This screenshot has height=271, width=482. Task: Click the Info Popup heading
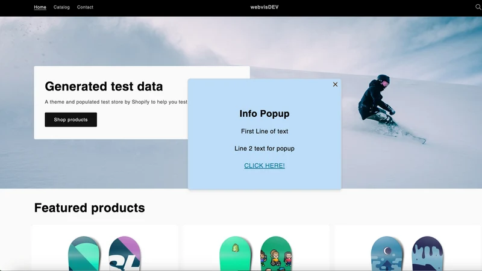[264, 114]
